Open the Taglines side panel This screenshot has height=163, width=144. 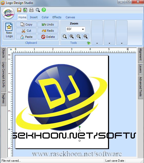pos(4,99)
